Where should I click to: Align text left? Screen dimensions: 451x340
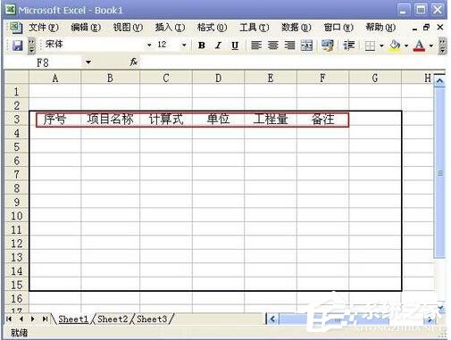click(x=256, y=46)
